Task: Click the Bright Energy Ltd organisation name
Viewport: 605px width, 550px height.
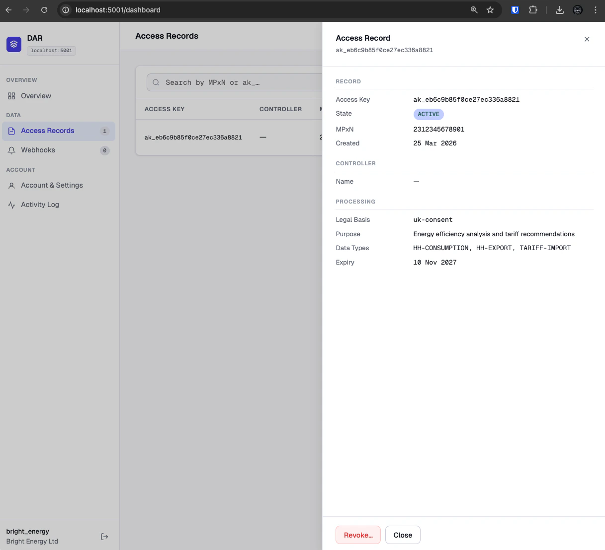Action: click(x=32, y=542)
